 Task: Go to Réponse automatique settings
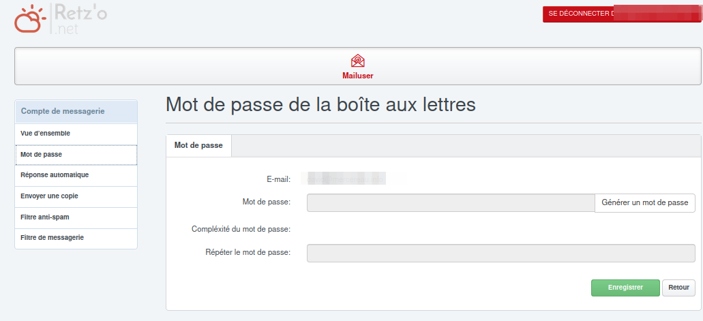(55, 175)
